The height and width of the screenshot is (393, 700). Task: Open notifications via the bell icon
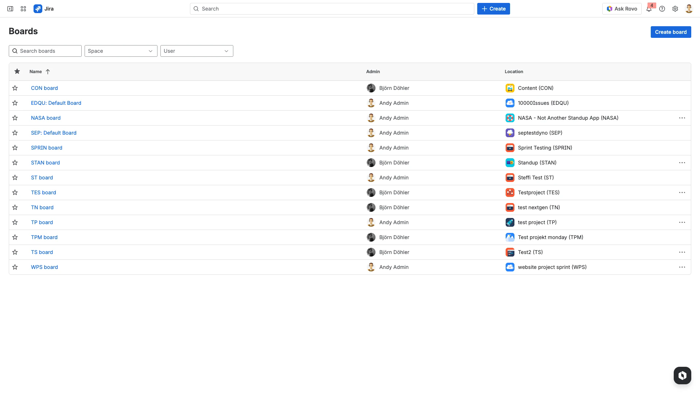pos(649,8)
